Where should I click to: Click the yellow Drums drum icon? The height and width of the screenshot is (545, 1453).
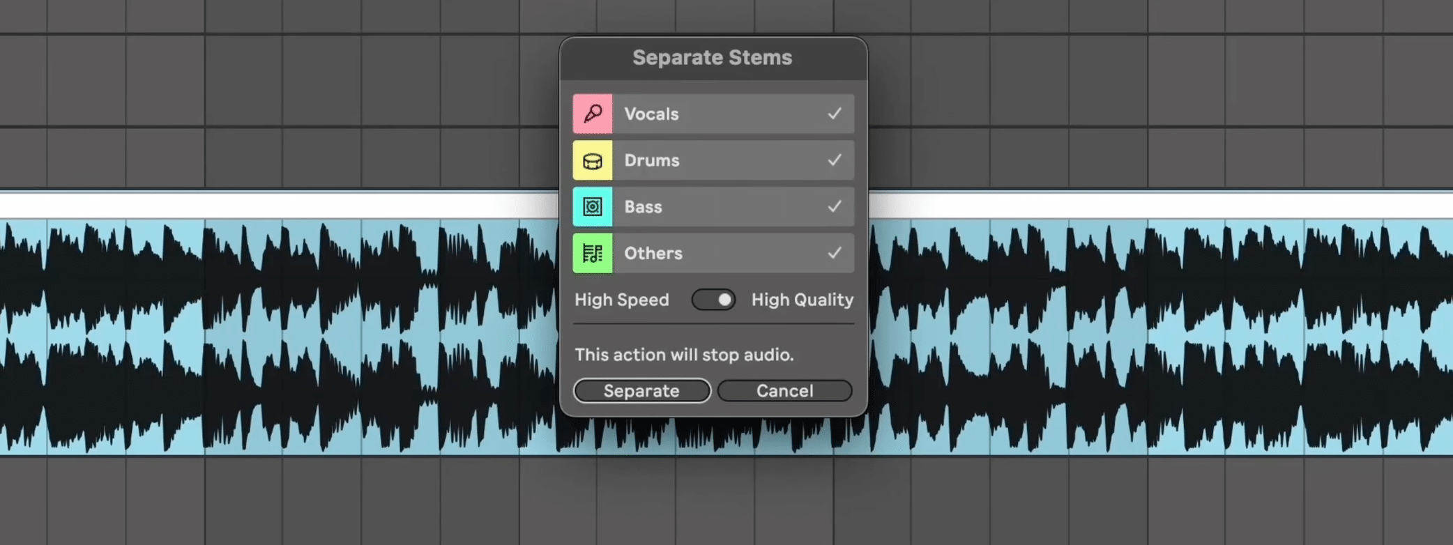592,160
